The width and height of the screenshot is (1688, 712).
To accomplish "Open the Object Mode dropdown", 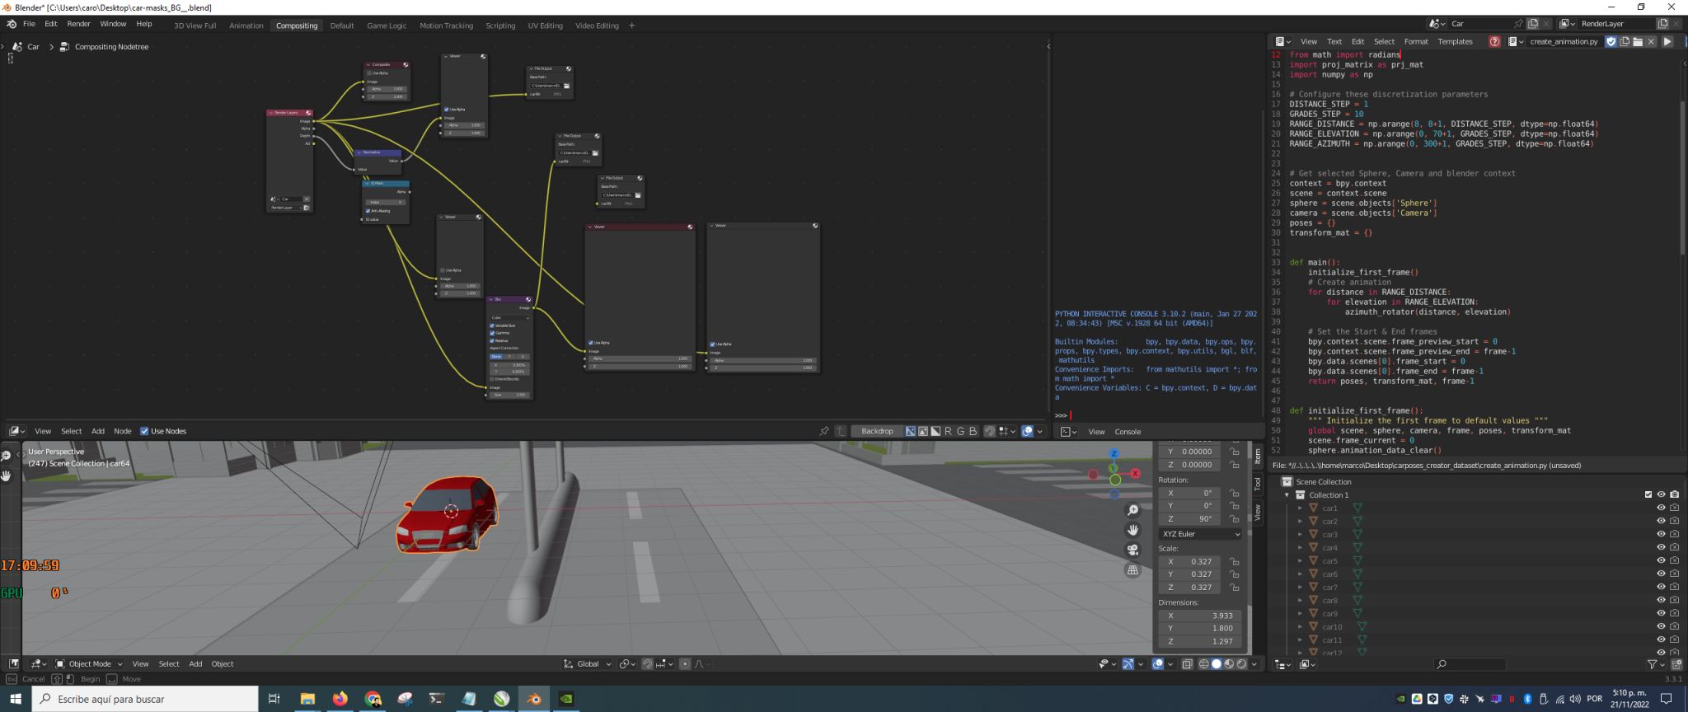I will click(89, 664).
